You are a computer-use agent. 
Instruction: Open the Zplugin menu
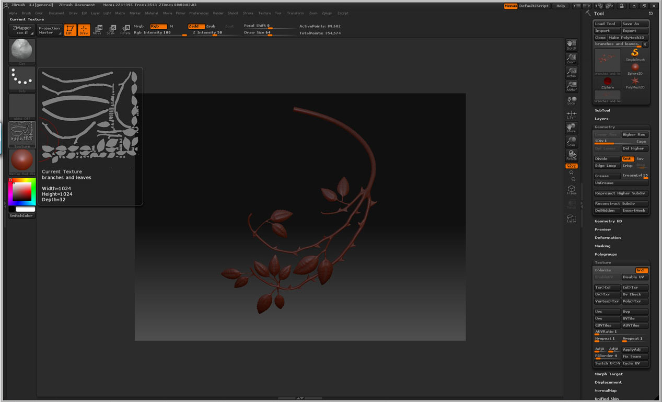pos(327,13)
